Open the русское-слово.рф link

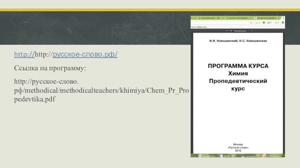tap(85, 54)
